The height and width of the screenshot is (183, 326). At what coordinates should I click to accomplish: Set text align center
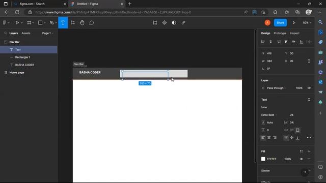click(269, 138)
